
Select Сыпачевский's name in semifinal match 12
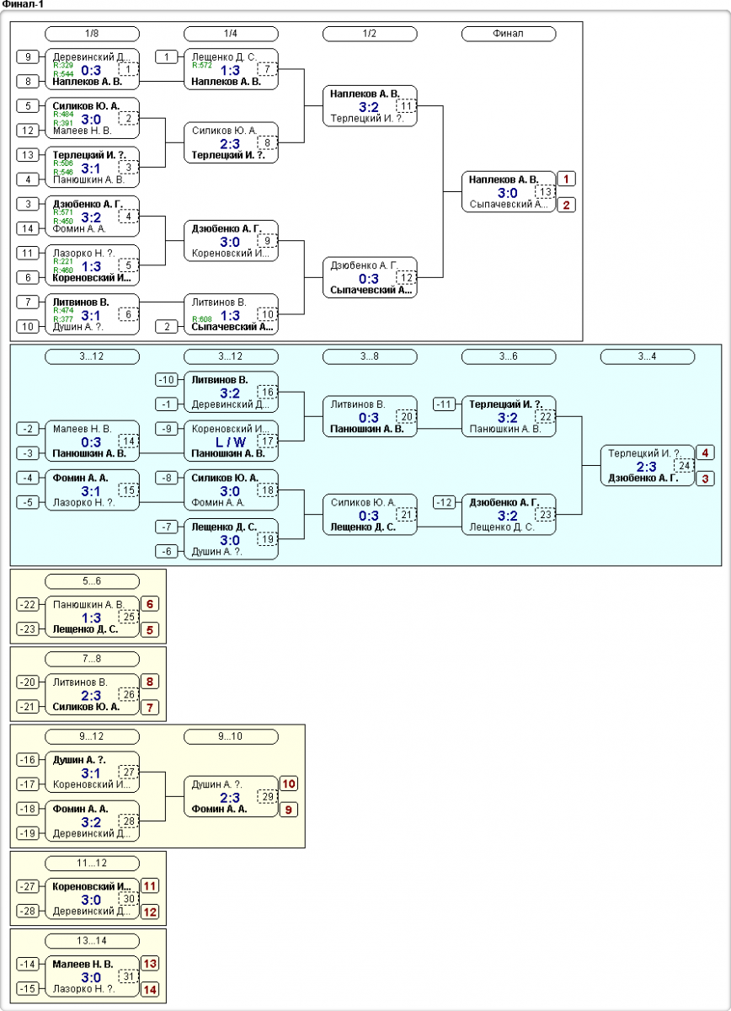[x=371, y=291]
